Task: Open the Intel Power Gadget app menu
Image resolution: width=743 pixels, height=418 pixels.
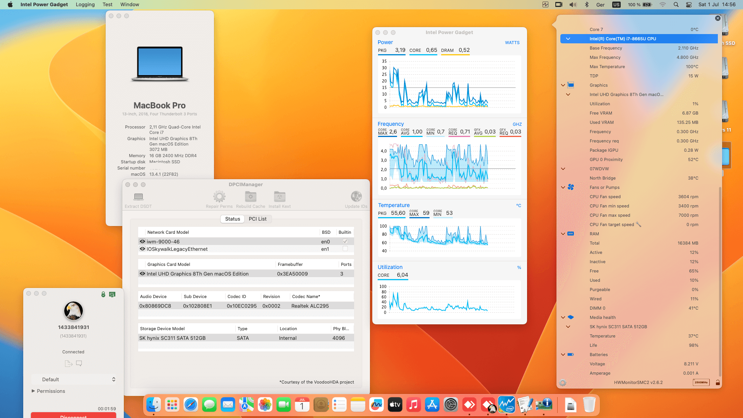Action: tap(44, 5)
